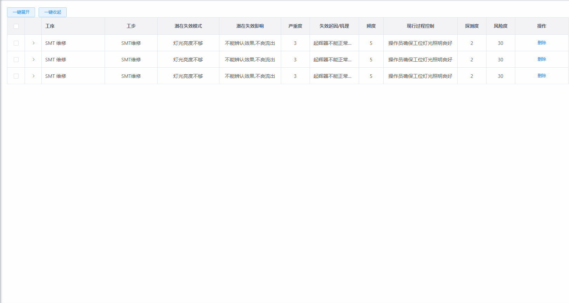Tick the checkbox of the first SMT 维修 row
Viewport: 569px width, 303px height.
16,43
